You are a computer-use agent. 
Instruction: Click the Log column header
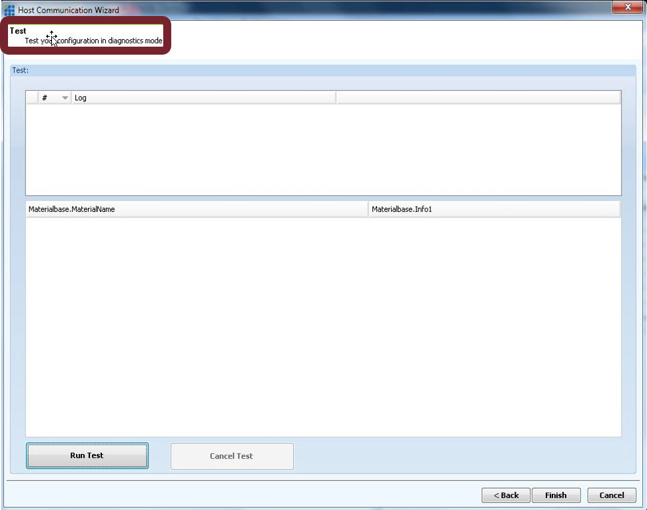200,97
